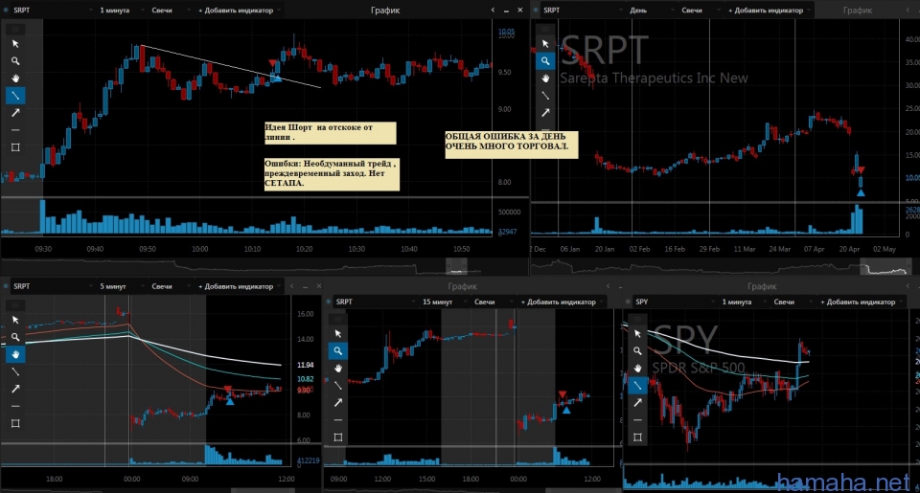Viewport: 920px width, 493px height.
Task: Select the horizontal line tool in the 1-minute SRPT chart
Action: coord(16,129)
